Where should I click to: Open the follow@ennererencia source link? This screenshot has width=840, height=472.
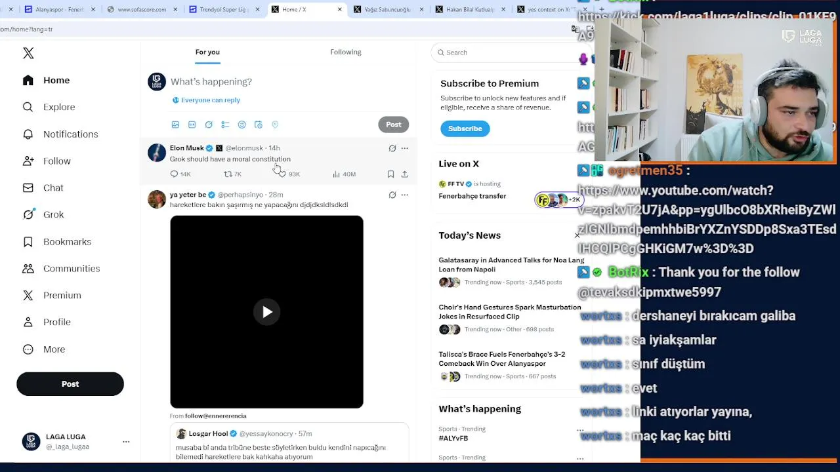click(x=216, y=416)
